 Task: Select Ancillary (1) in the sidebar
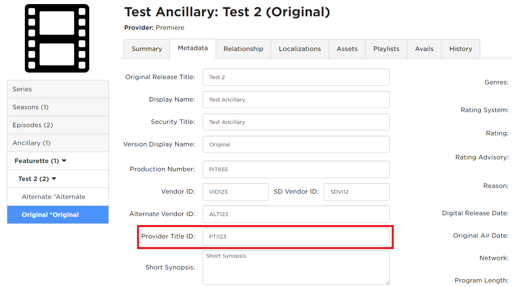pos(58,143)
